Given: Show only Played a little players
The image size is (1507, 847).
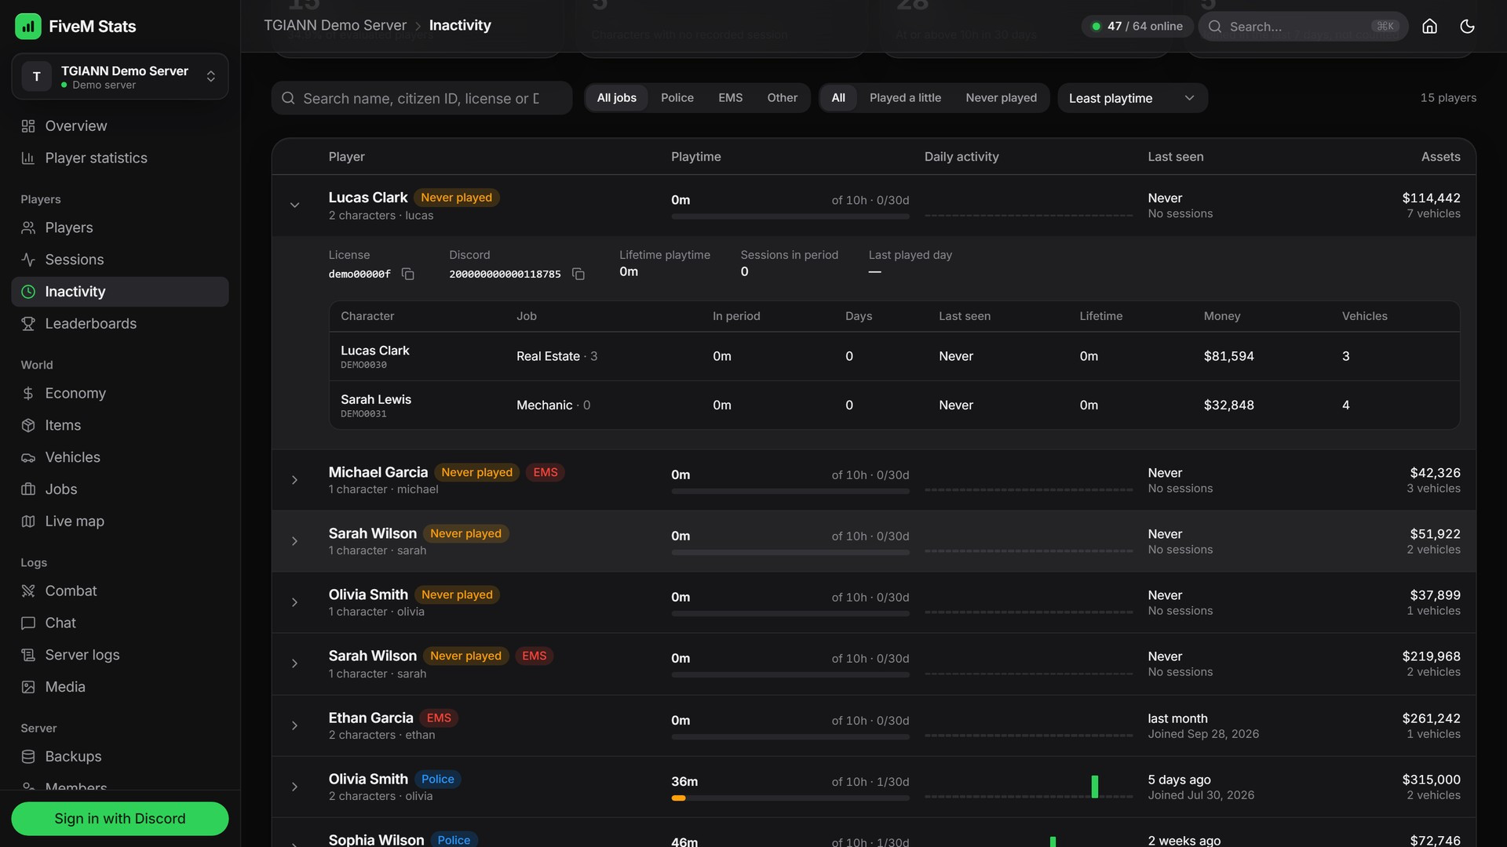Looking at the screenshot, I should click(x=905, y=98).
